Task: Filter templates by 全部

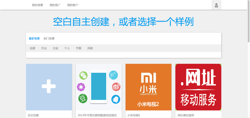Action: [32, 48]
